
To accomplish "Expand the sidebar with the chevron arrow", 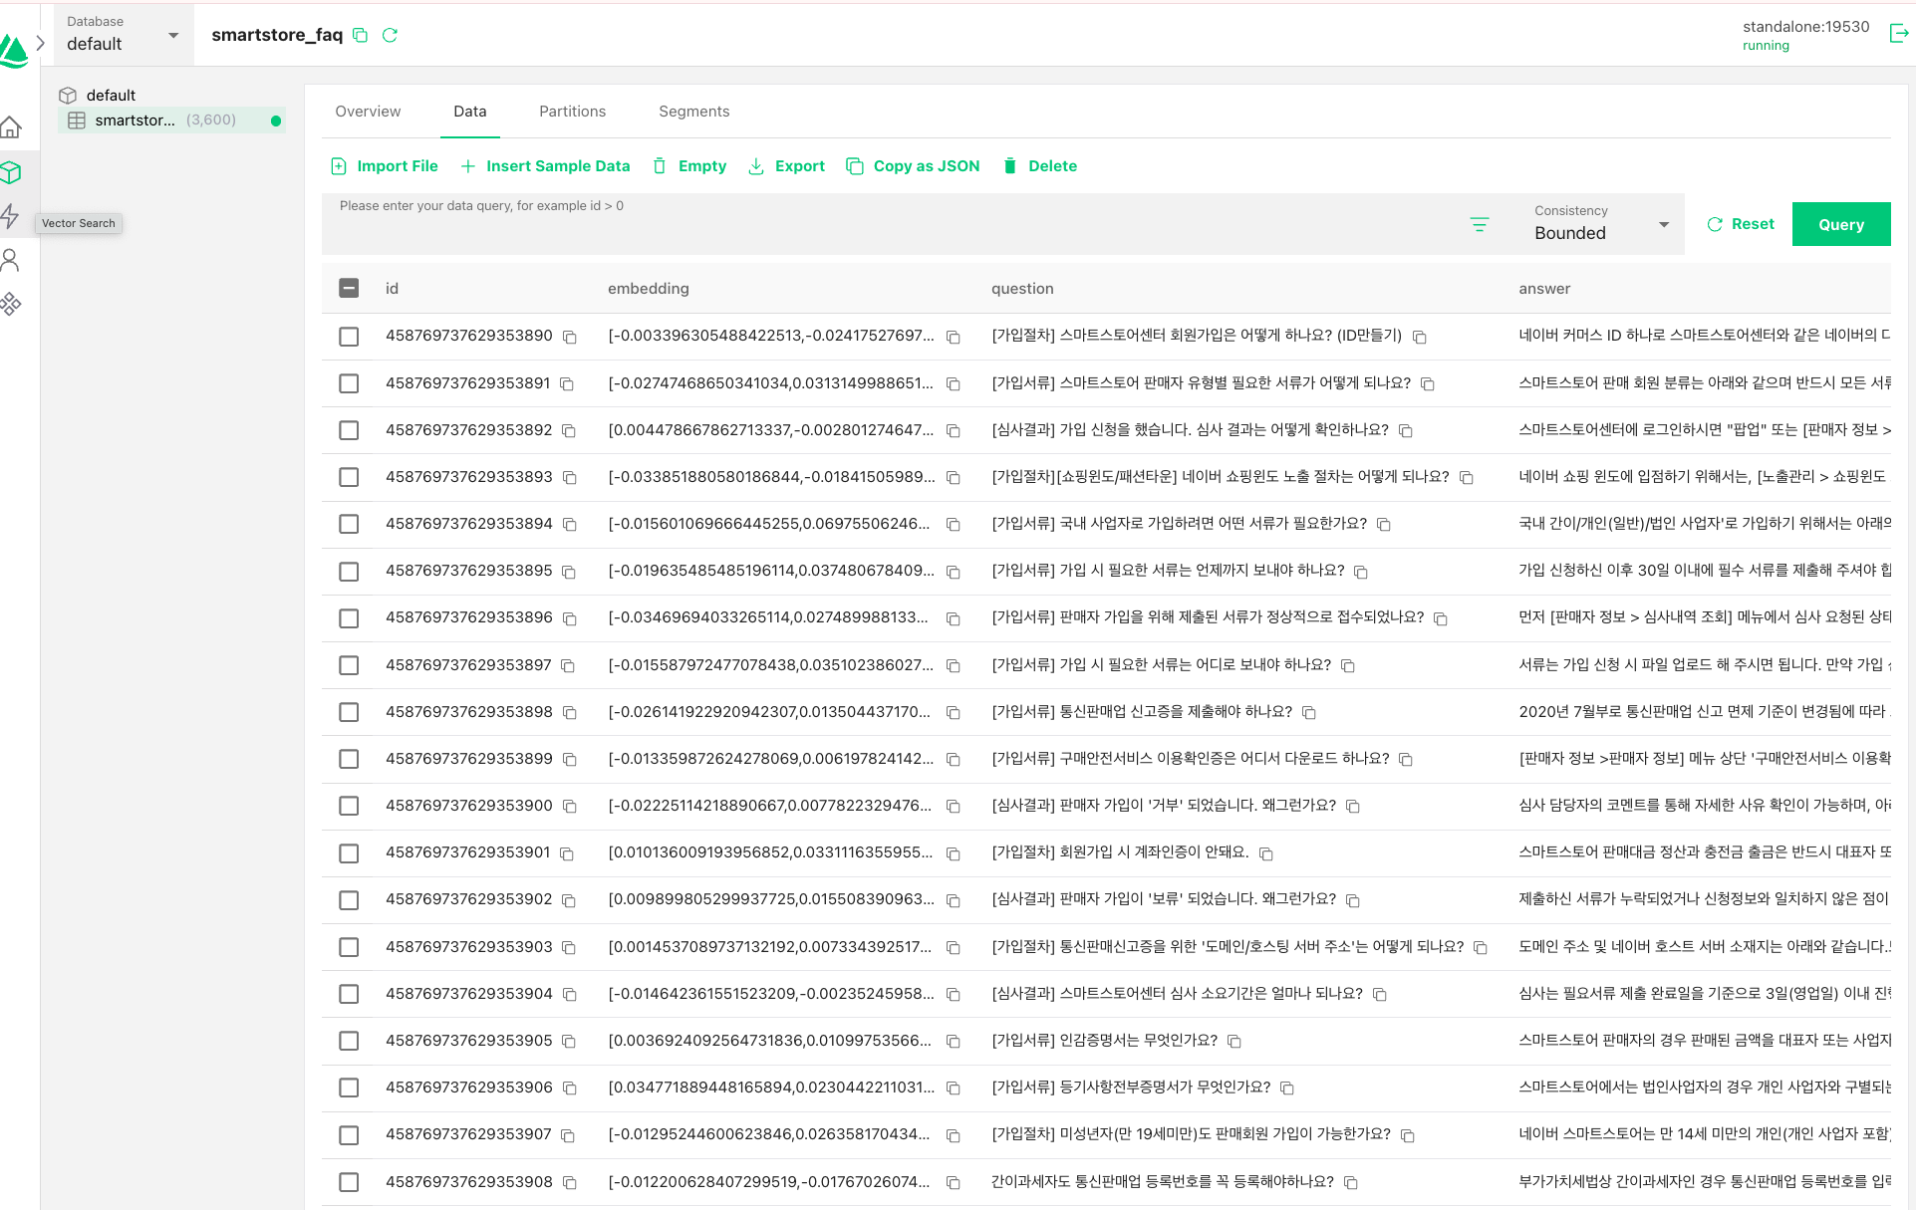I will pyautogui.click(x=41, y=43).
